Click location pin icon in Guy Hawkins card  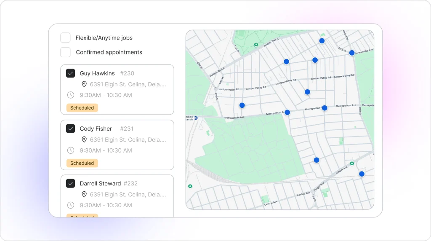(x=84, y=84)
